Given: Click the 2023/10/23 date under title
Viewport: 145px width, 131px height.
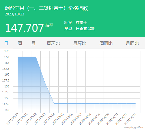Looking at the screenshot, I should [x=15, y=14].
